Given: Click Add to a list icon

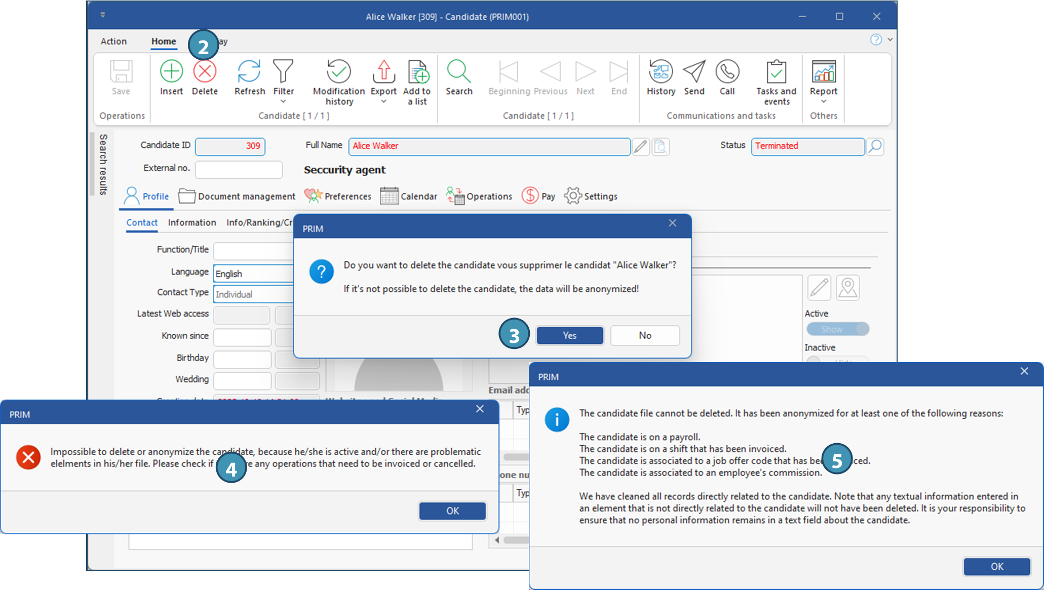Looking at the screenshot, I should 417,72.
